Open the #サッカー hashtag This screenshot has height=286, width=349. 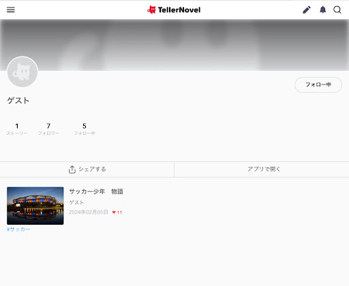pyautogui.click(x=18, y=229)
